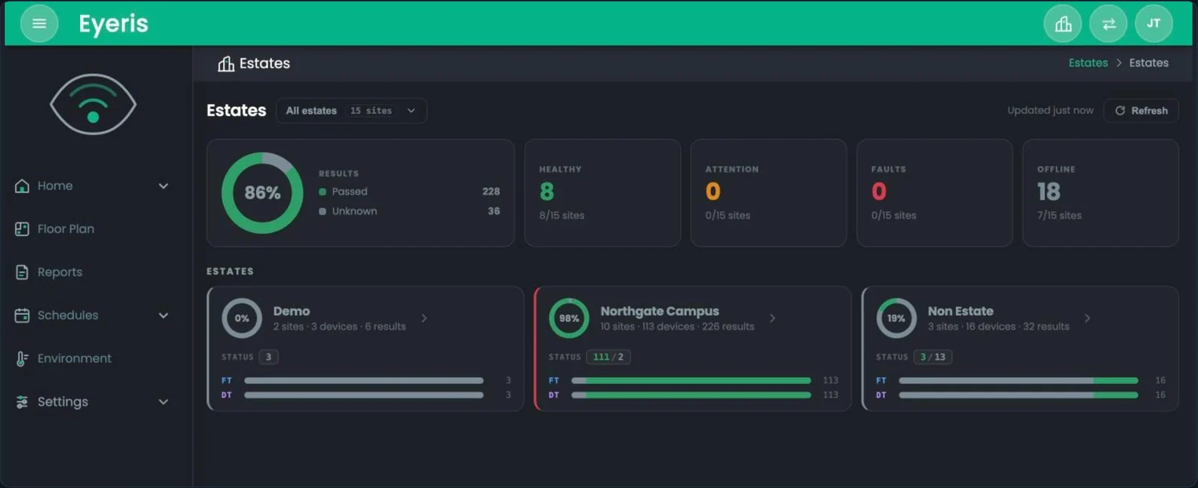Click the Floor Plan icon
This screenshot has height=488, width=1198.
coord(22,229)
